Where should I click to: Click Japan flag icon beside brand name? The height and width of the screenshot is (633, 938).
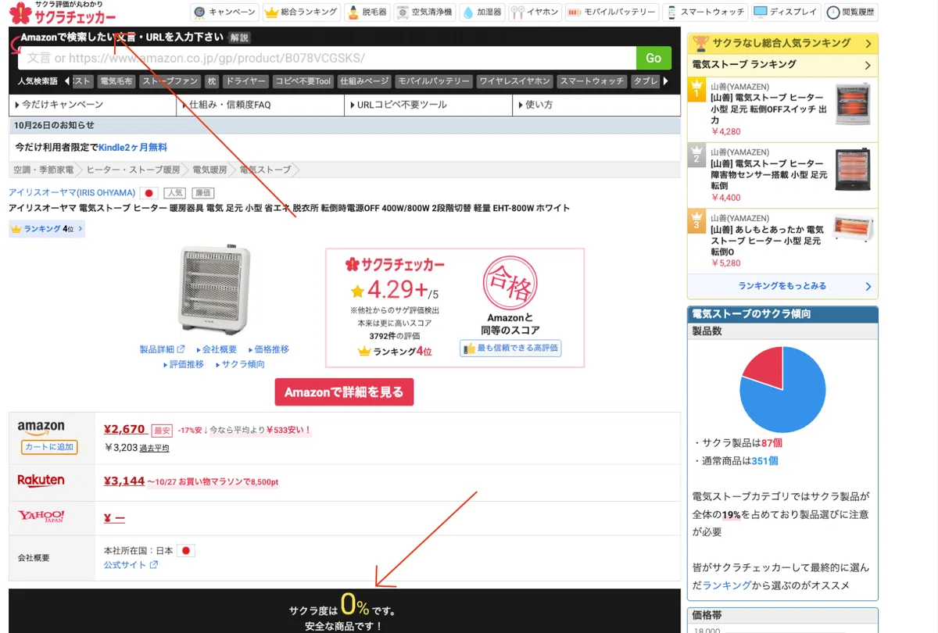click(x=149, y=193)
